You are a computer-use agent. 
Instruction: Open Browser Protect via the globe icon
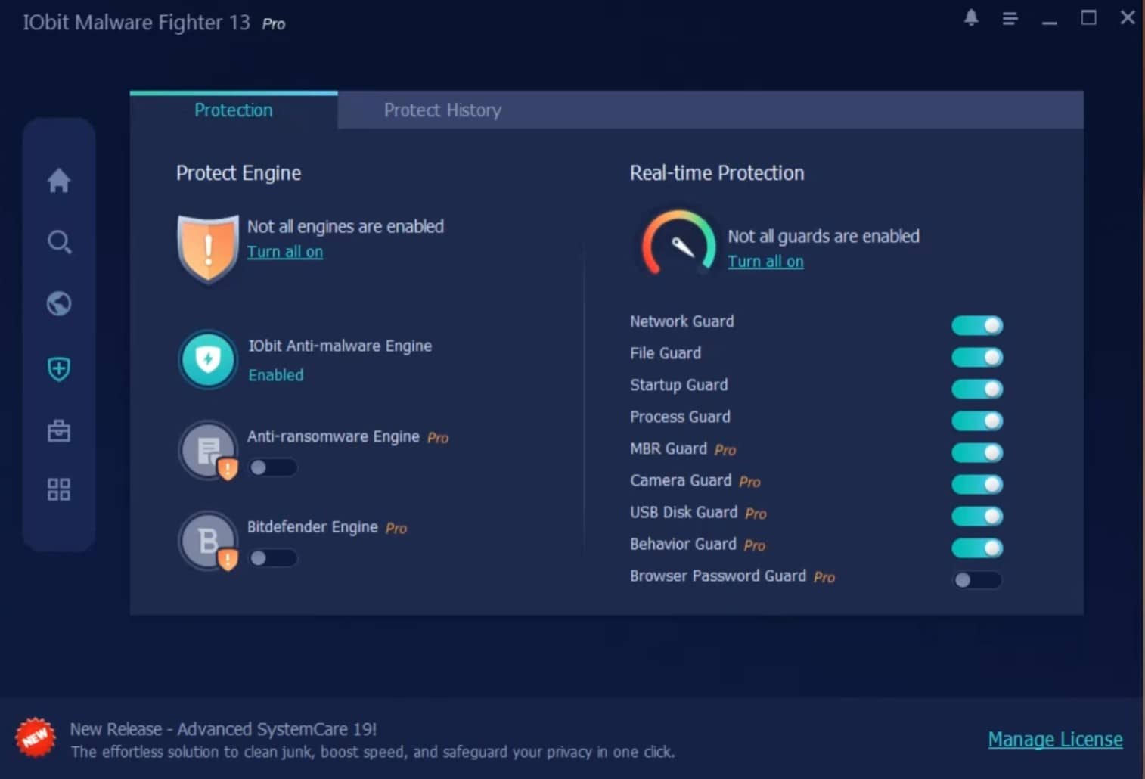[x=59, y=303]
